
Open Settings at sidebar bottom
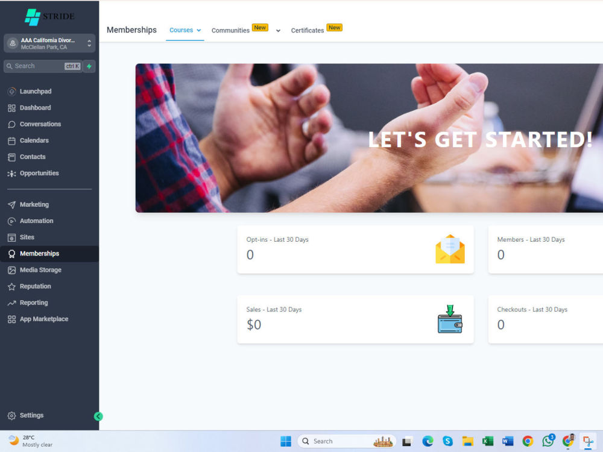31,415
